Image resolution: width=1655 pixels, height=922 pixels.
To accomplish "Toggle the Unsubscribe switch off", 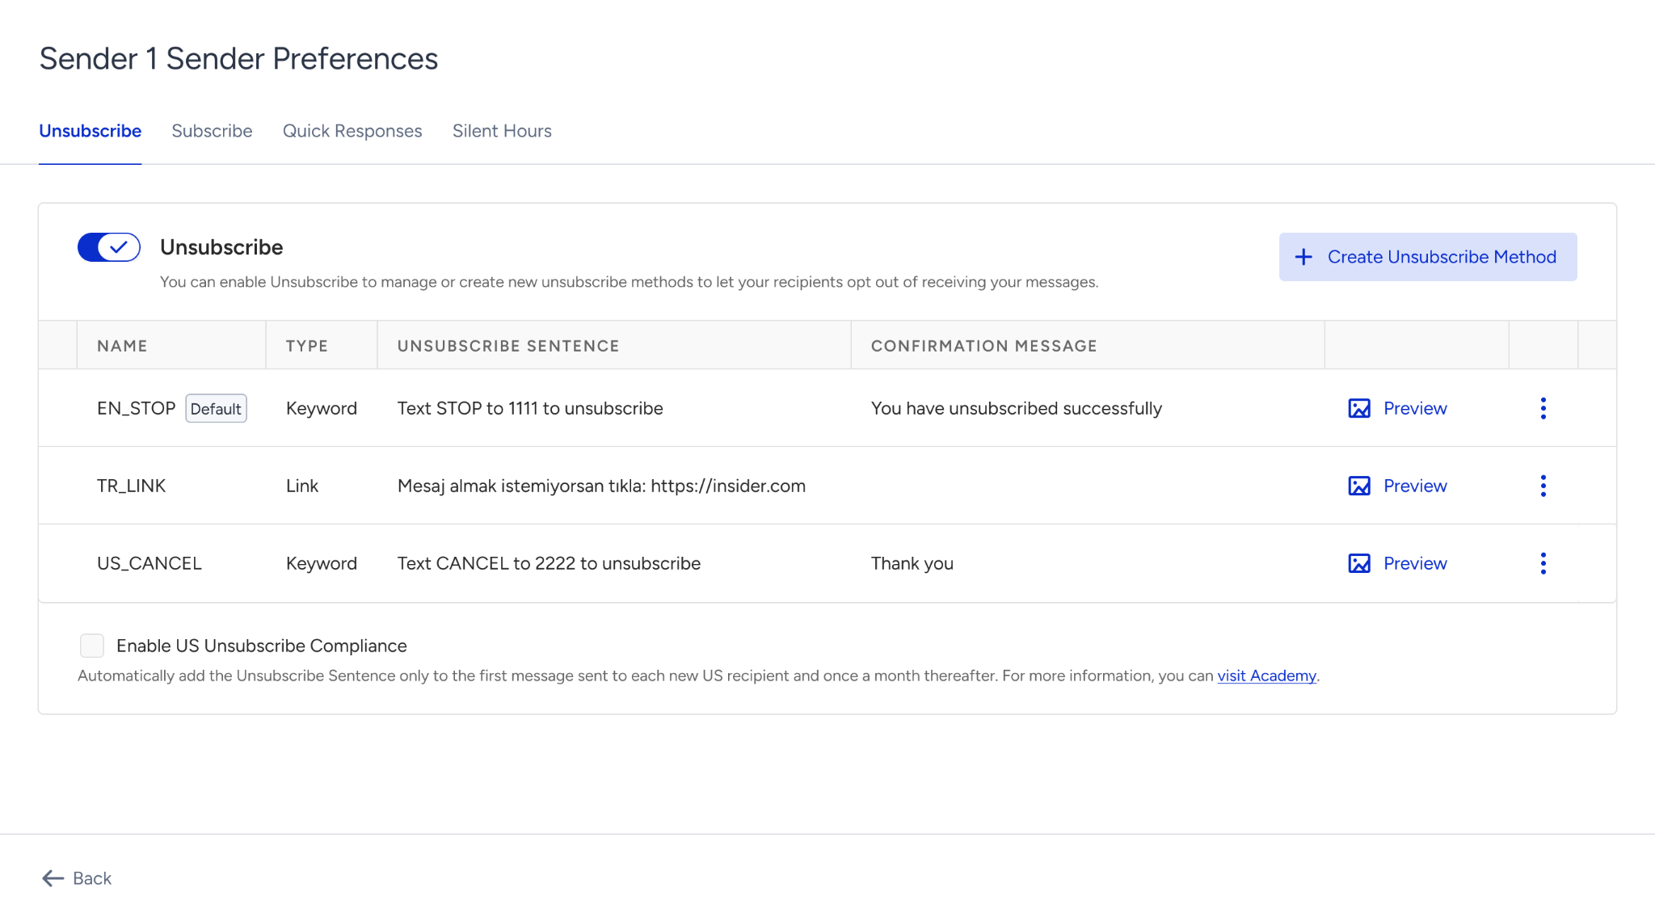I will point(109,247).
